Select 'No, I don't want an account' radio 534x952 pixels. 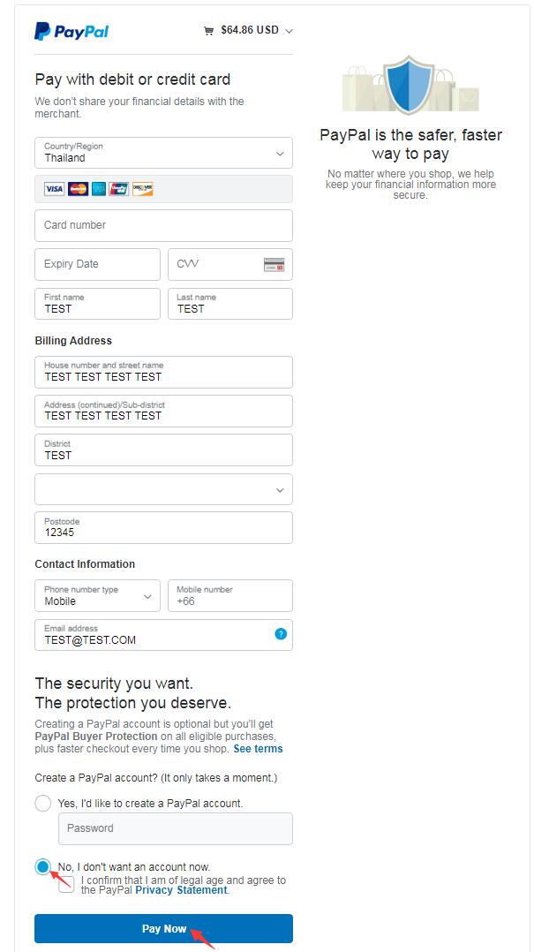[x=43, y=866]
